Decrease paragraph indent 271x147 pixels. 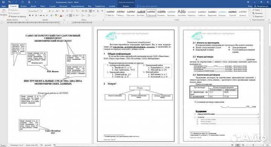tap(83, 11)
